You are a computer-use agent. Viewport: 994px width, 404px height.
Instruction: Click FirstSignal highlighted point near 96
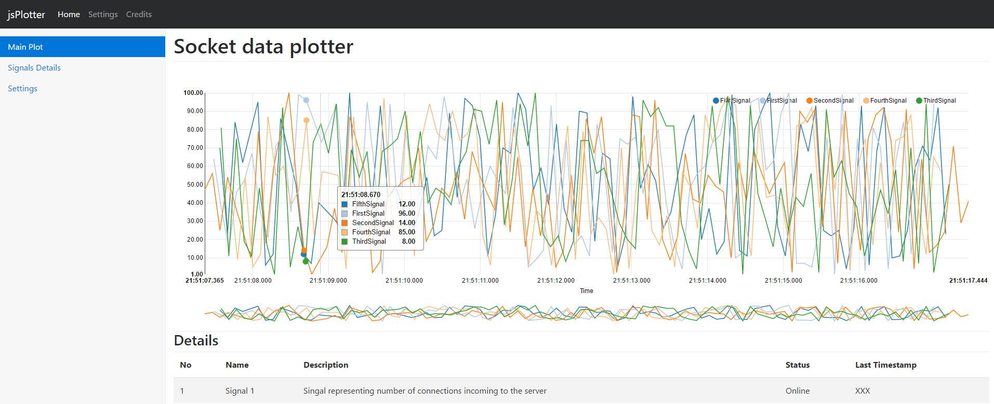pos(306,100)
